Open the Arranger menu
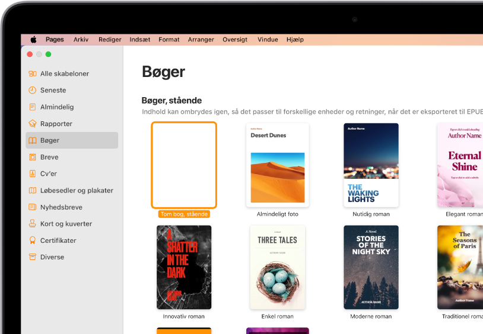Image resolution: width=483 pixels, height=334 pixels. 201,39
